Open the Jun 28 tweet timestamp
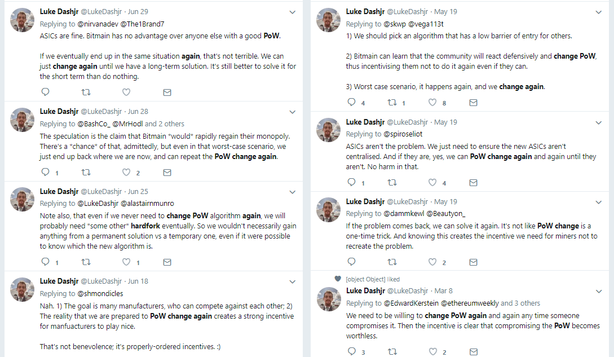The height and width of the screenshot is (357, 614). [138, 112]
